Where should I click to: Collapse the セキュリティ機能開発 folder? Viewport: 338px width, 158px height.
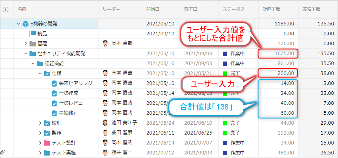pyautogui.click(x=26, y=54)
